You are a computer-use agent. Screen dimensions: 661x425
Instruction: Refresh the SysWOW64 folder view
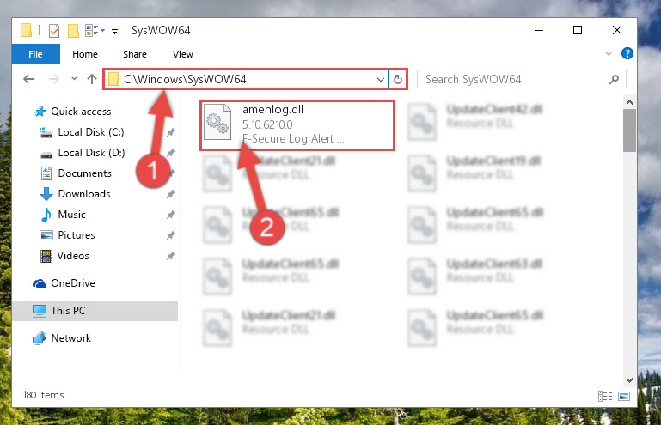point(397,79)
